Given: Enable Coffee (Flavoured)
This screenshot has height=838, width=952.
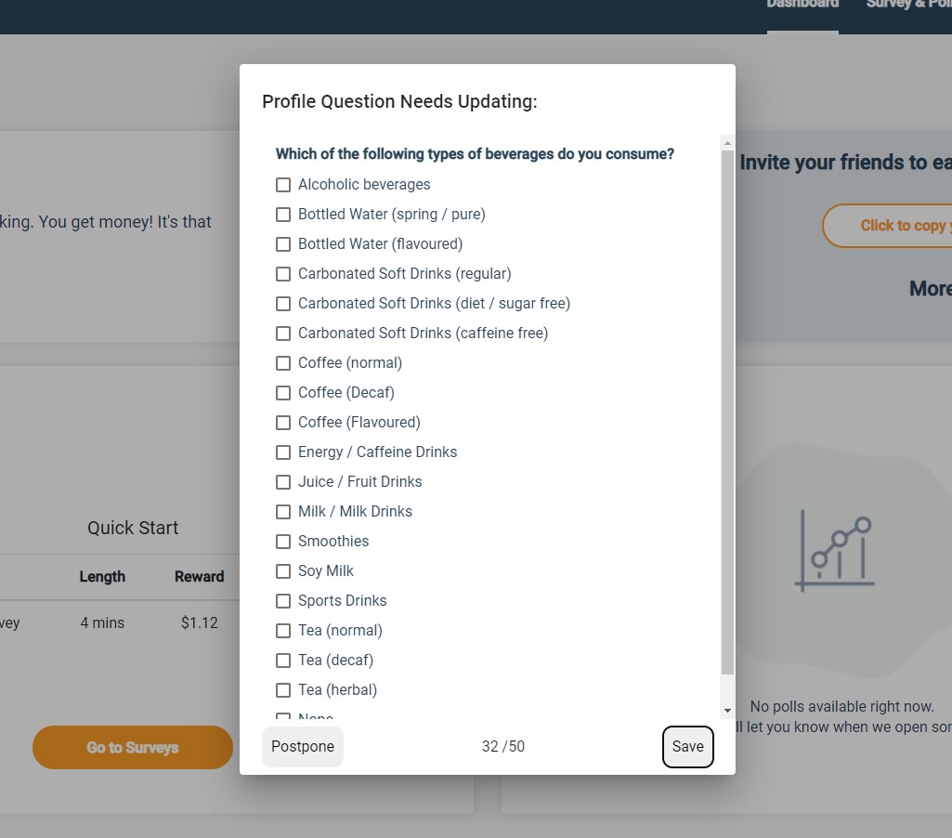Looking at the screenshot, I should (x=283, y=423).
